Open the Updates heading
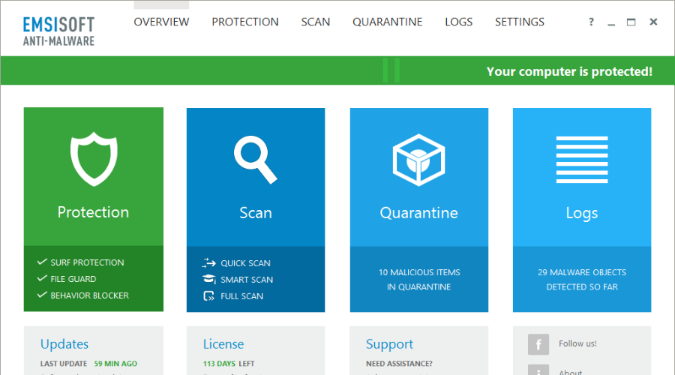675x375 pixels. [64, 344]
